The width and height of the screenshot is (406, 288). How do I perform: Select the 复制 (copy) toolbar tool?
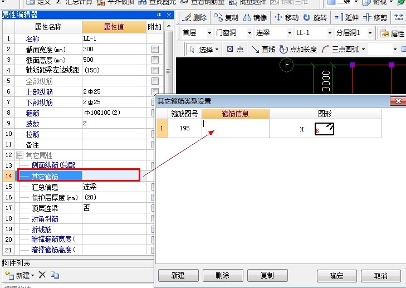click(226, 18)
